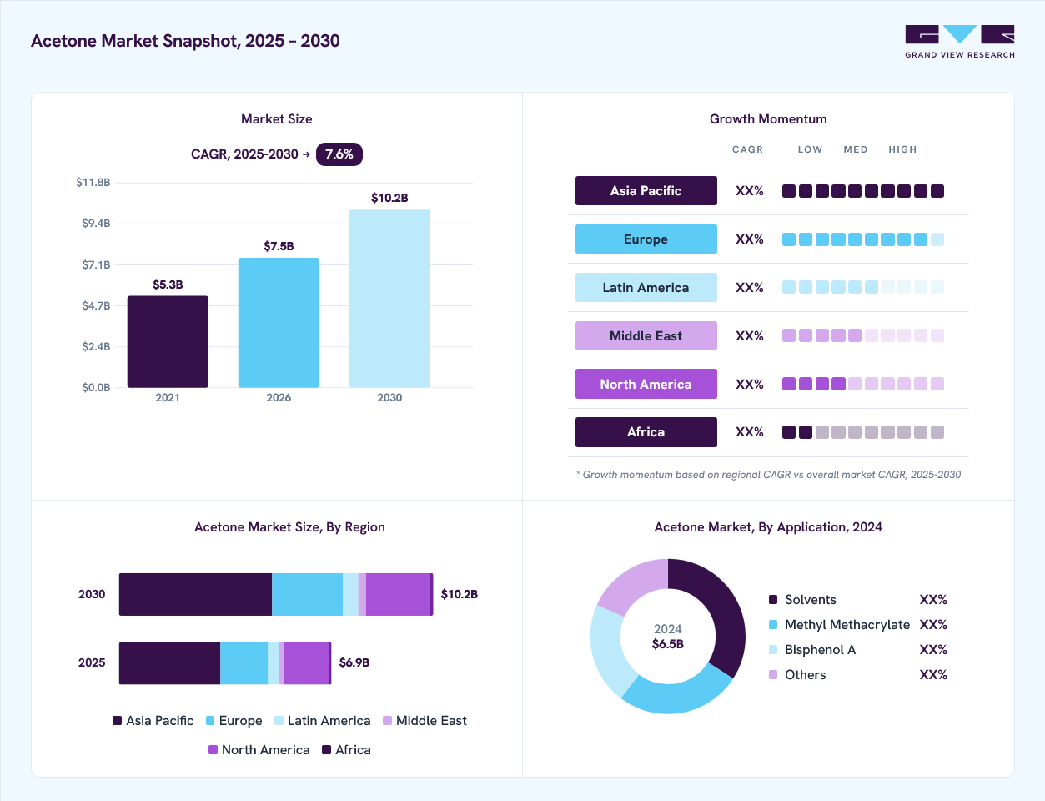1045x801 pixels.
Task: Click the $7.5B label above 2026 bar
Action: coord(279,246)
